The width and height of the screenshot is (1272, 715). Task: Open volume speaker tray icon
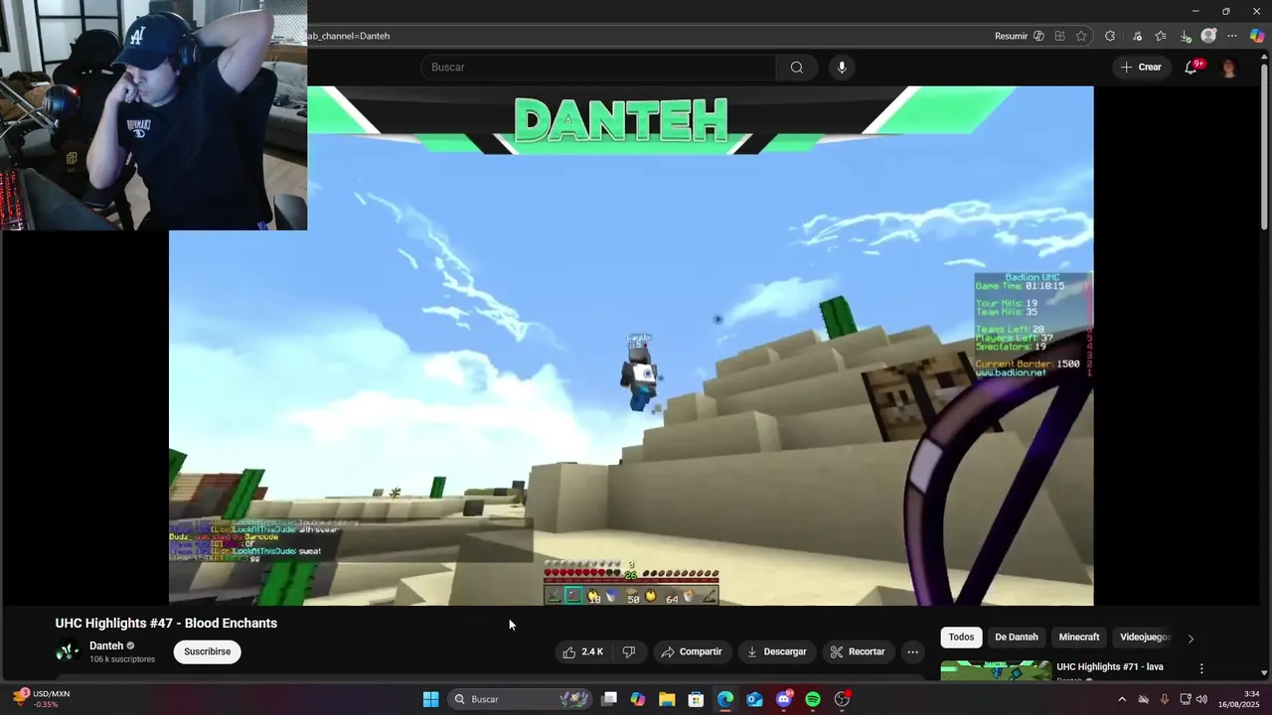[1202, 699]
